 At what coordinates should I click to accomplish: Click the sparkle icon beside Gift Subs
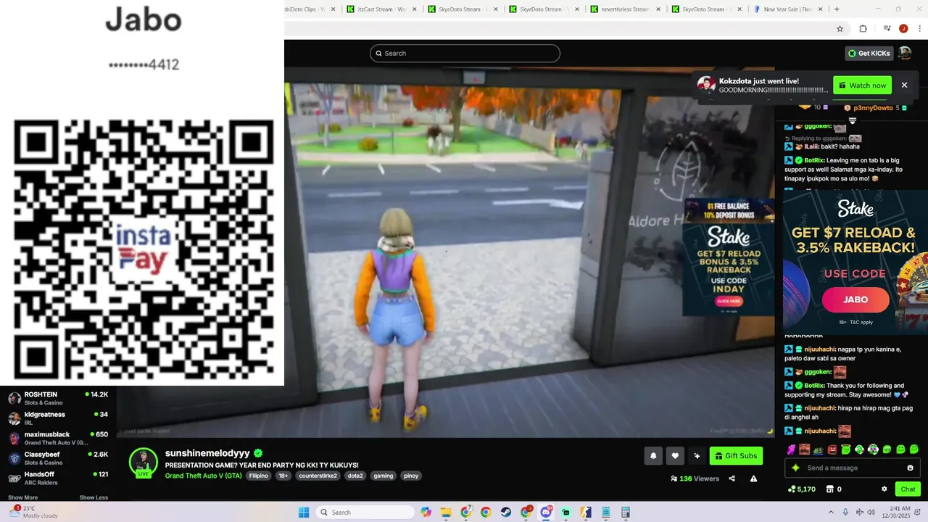pyautogui.click(x=697, y=456)
